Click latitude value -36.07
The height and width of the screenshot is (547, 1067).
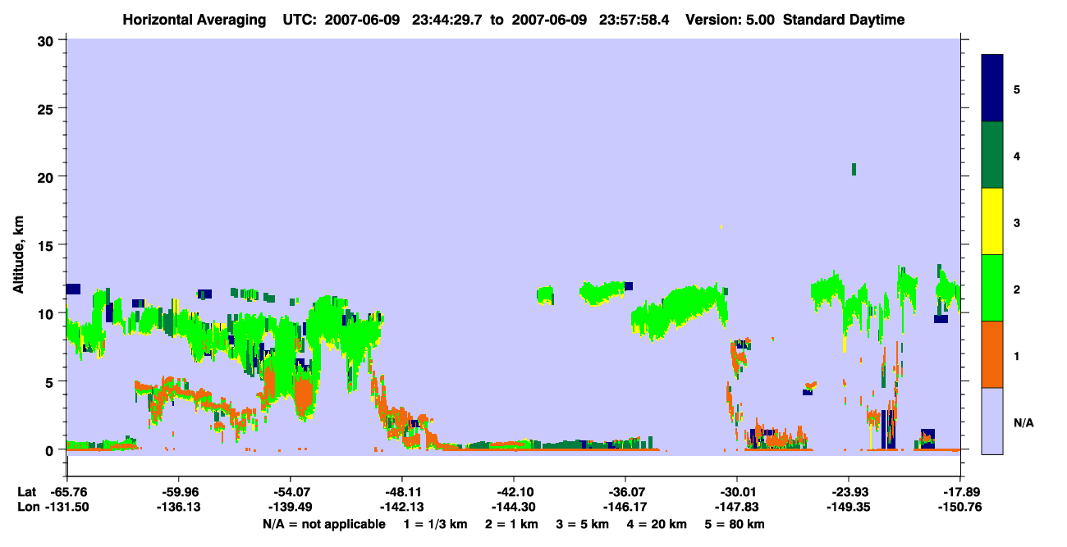[625, 492]
